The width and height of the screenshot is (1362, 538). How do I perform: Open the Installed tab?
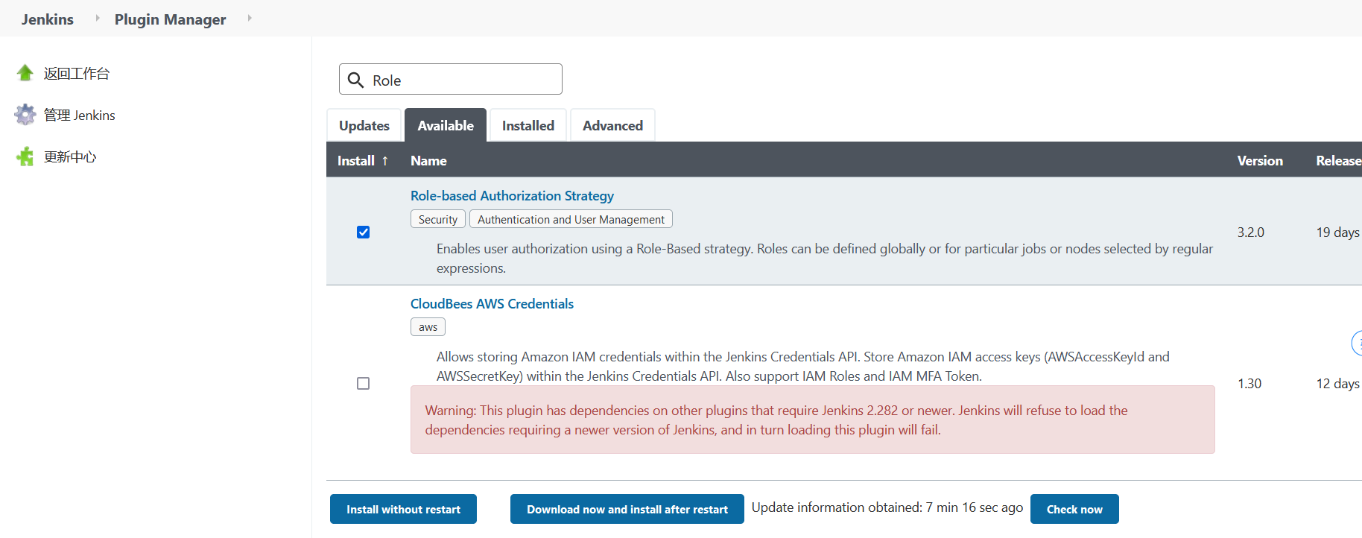528,125
